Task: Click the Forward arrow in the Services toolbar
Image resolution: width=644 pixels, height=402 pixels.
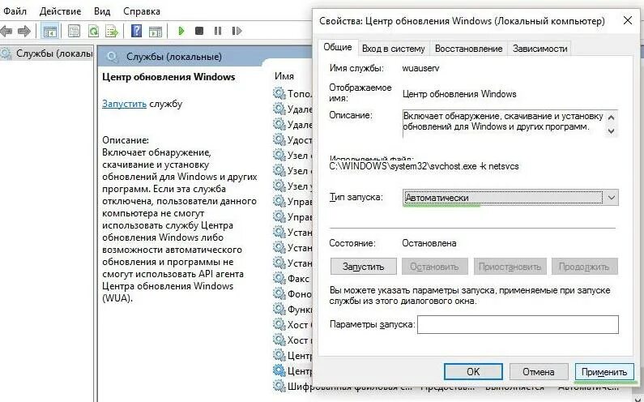Action: [23, 31]
